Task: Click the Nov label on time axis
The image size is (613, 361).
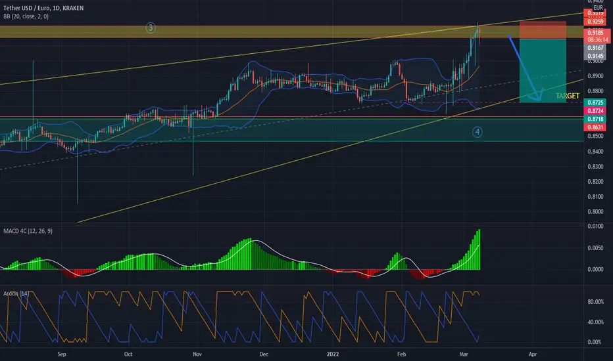Action: [x=197, y=354]
